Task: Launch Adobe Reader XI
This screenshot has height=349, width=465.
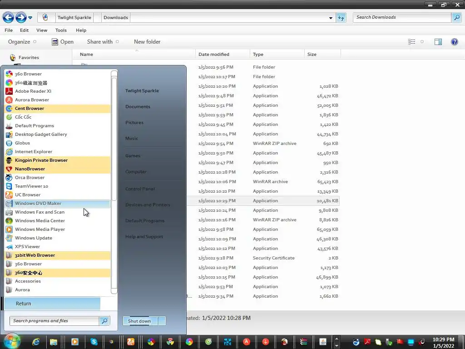Action: 58,91
